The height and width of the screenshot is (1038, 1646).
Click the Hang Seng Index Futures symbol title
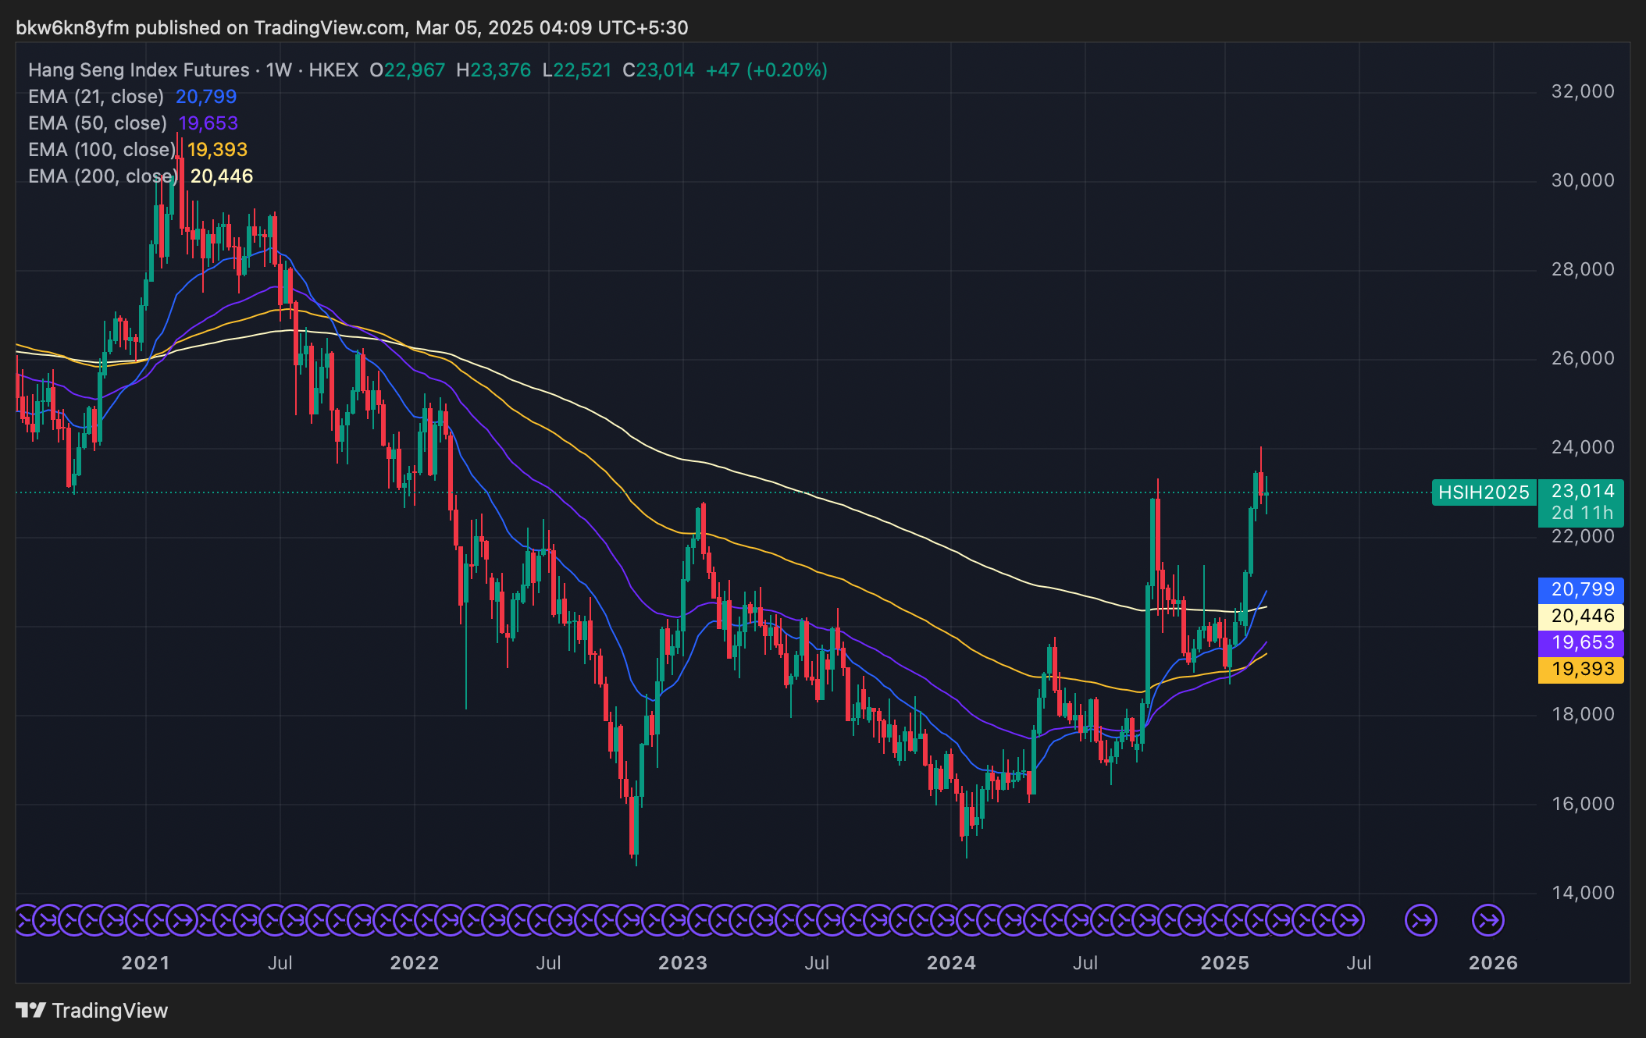138,70
